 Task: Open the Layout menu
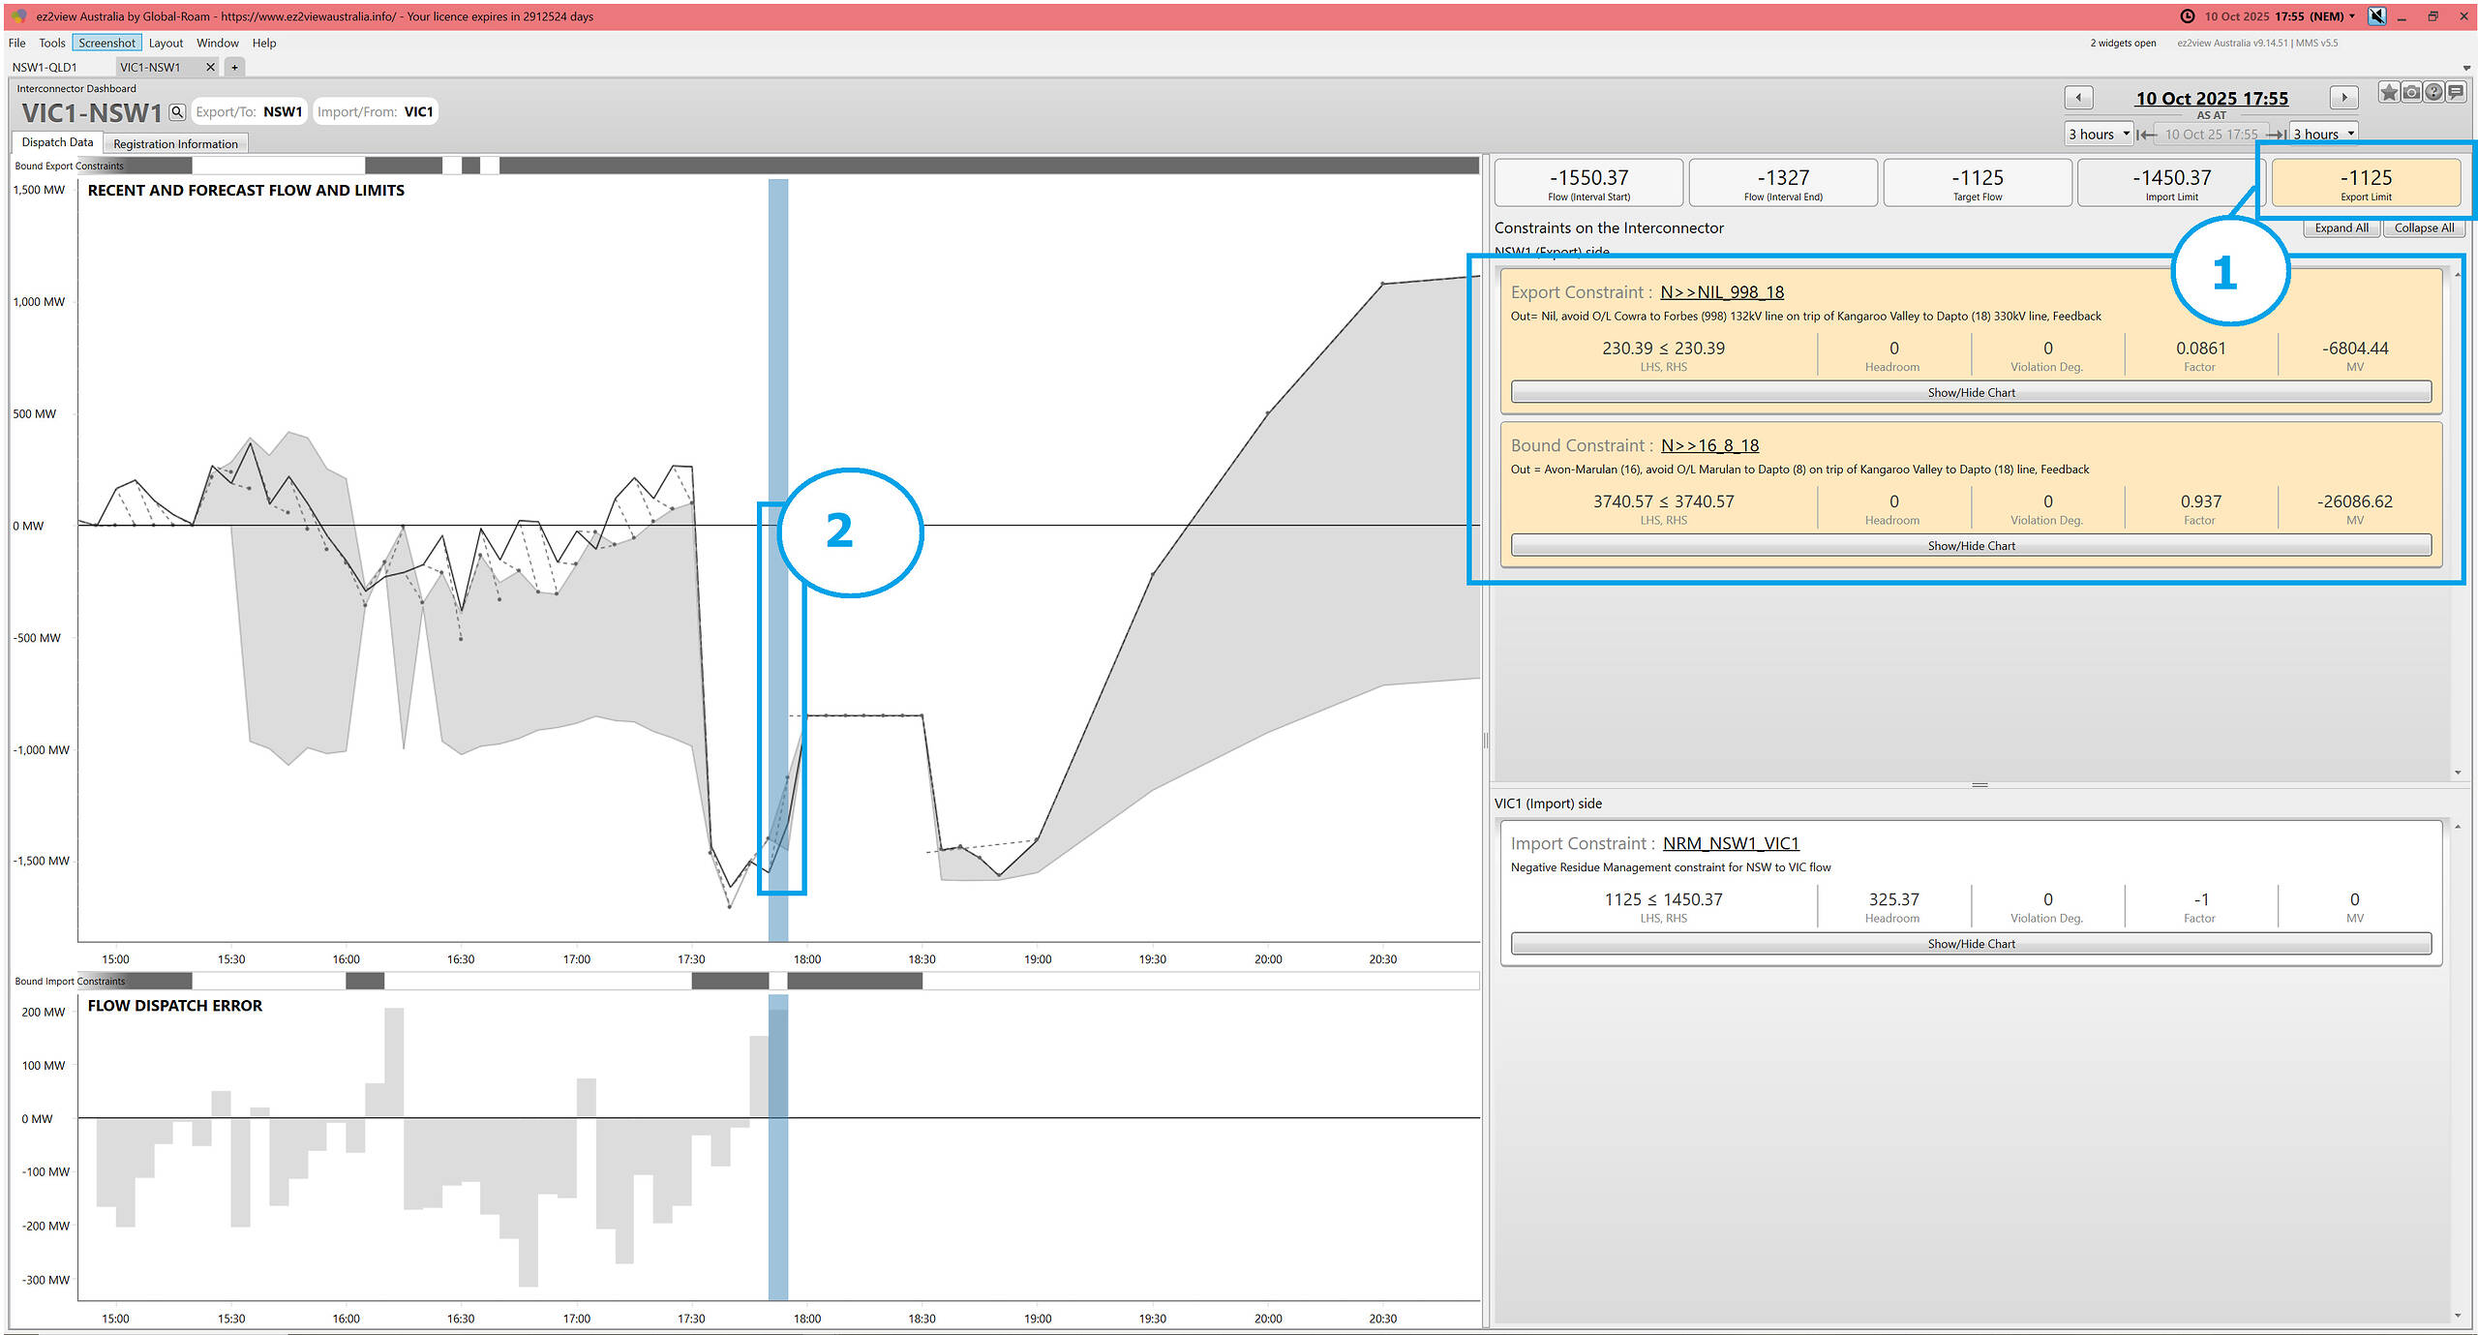click(166, 43)
